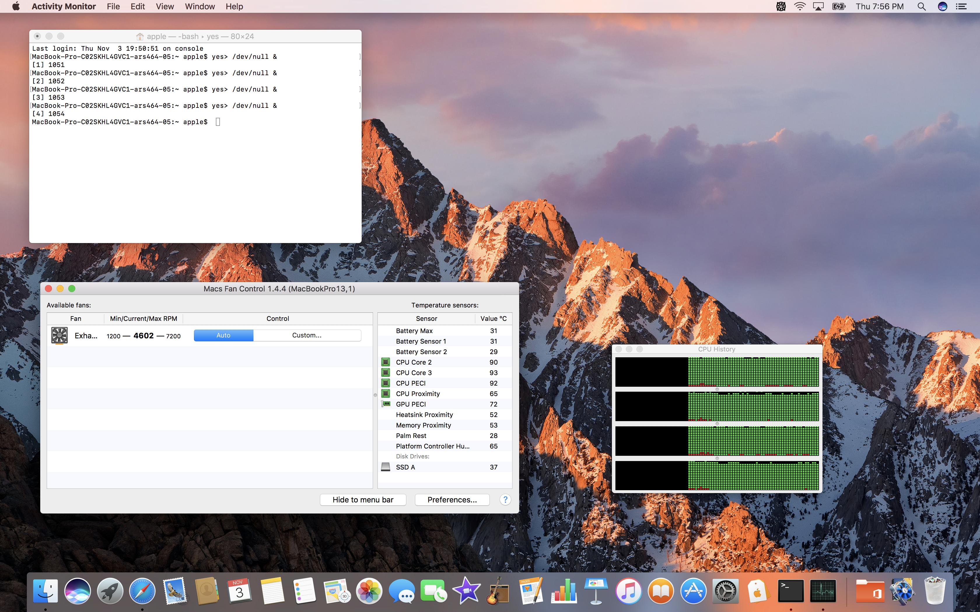This screenshot has width=980, height=612.
Task: Open Preferences in Macs Fan Control
Action: point(452,500)
